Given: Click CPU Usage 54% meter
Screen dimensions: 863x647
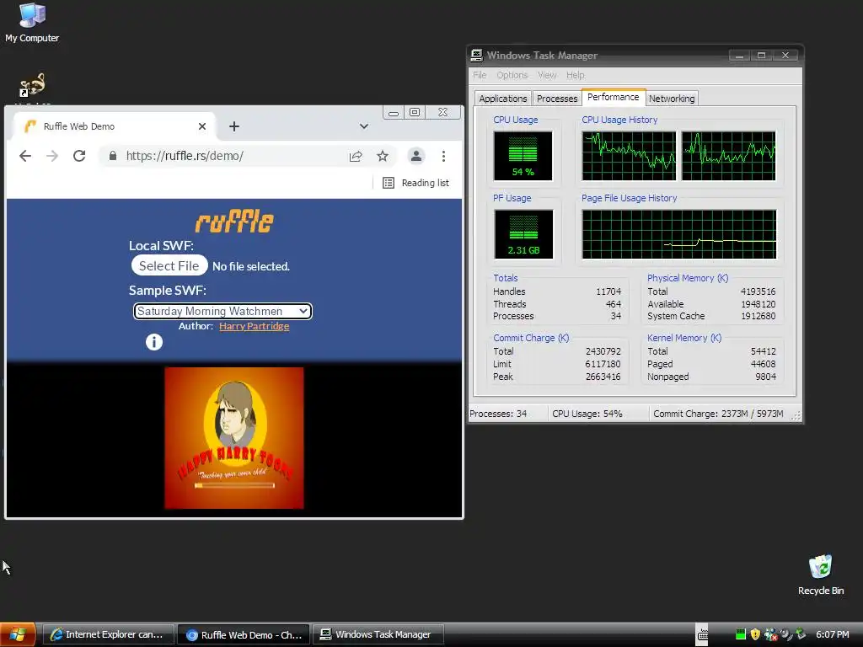Looking at the screenshot, I should (x=523, y=156).
